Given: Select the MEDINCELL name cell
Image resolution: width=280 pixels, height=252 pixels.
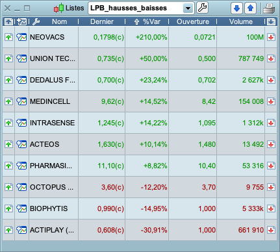Looking at the screenshot, I should (53, 101).
